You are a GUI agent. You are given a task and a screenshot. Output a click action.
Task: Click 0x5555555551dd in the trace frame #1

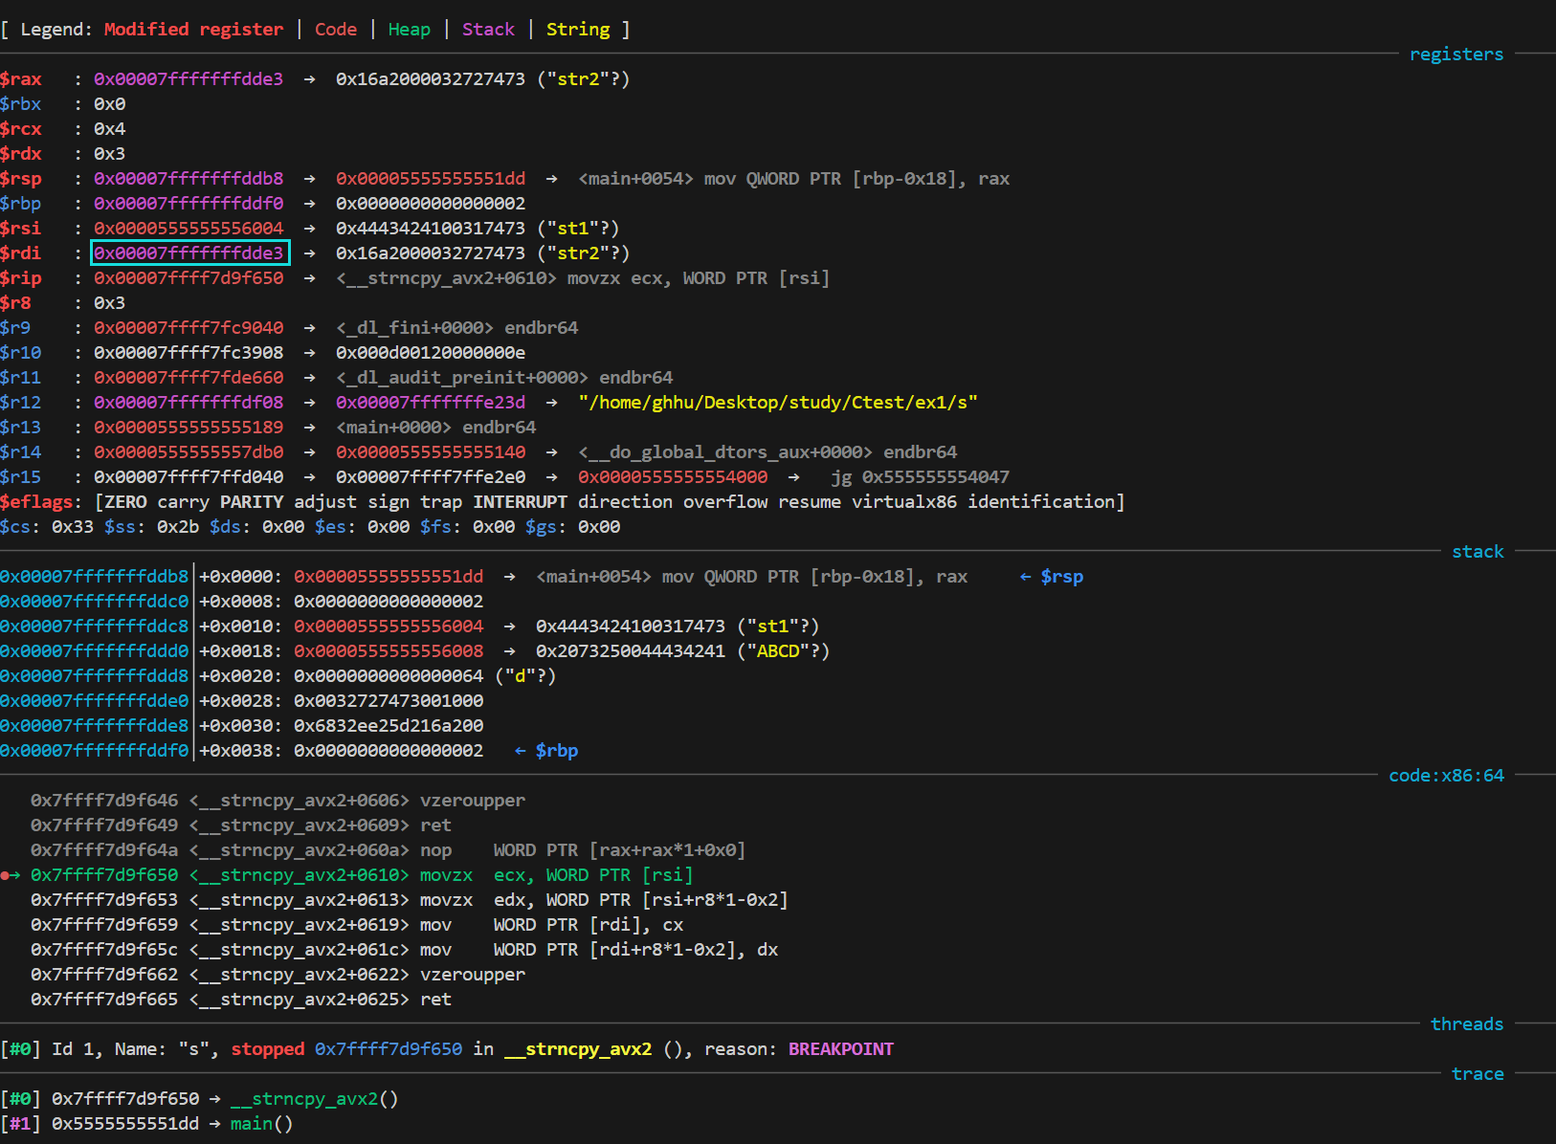point(125,1124)
